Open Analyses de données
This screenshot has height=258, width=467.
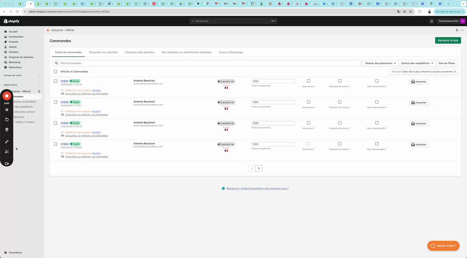(x=21, y=57)
